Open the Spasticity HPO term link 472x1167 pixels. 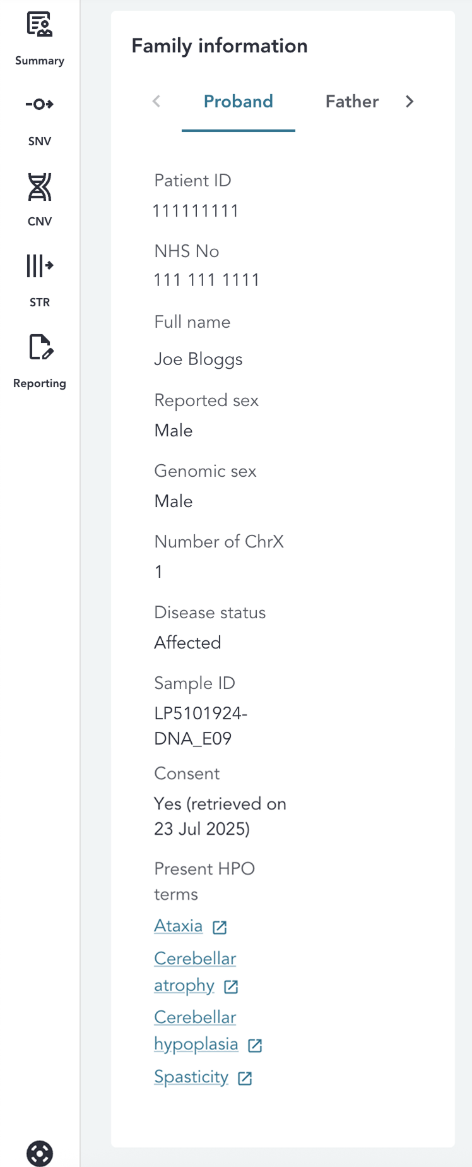tap(191, 1077)
